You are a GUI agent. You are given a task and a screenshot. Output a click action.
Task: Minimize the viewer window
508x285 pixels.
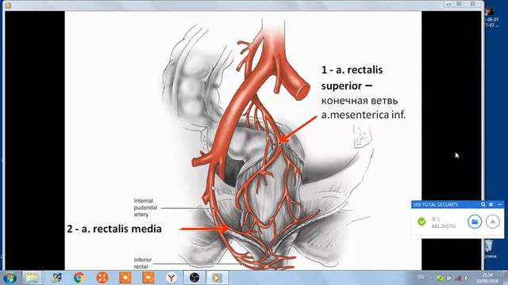448,4
